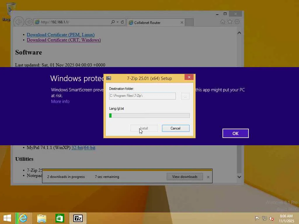Click the 7z icon in Setup title bar
The height and width of the screenshot is (224, 299).
[109, 78]
